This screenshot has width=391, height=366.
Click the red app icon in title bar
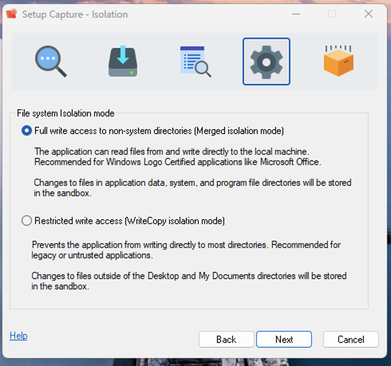[12, 14]
